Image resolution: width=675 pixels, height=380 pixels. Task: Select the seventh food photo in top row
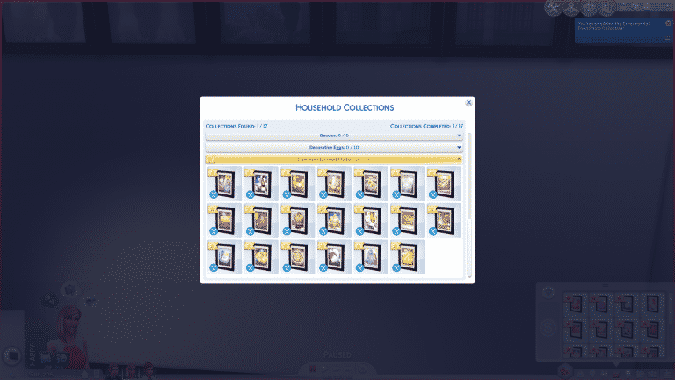coord(444,184)
